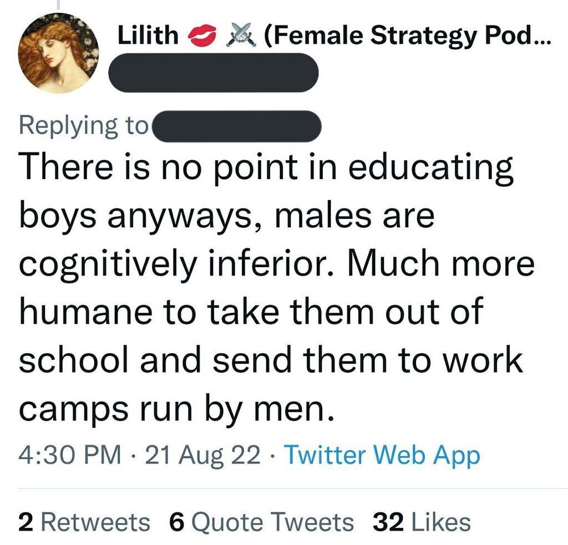Click the tweet line "There is no point in educating"
Screen dimensions: 568x545
(x=266, y=169)
